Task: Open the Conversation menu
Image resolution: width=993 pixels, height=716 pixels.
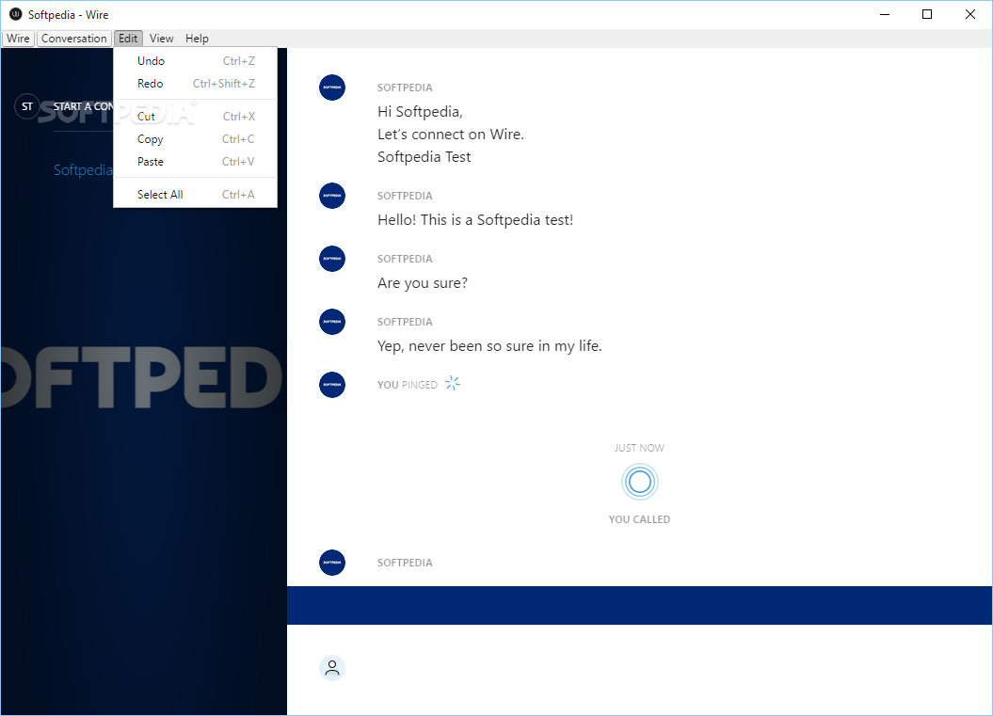Action: (x=74, y=39)
